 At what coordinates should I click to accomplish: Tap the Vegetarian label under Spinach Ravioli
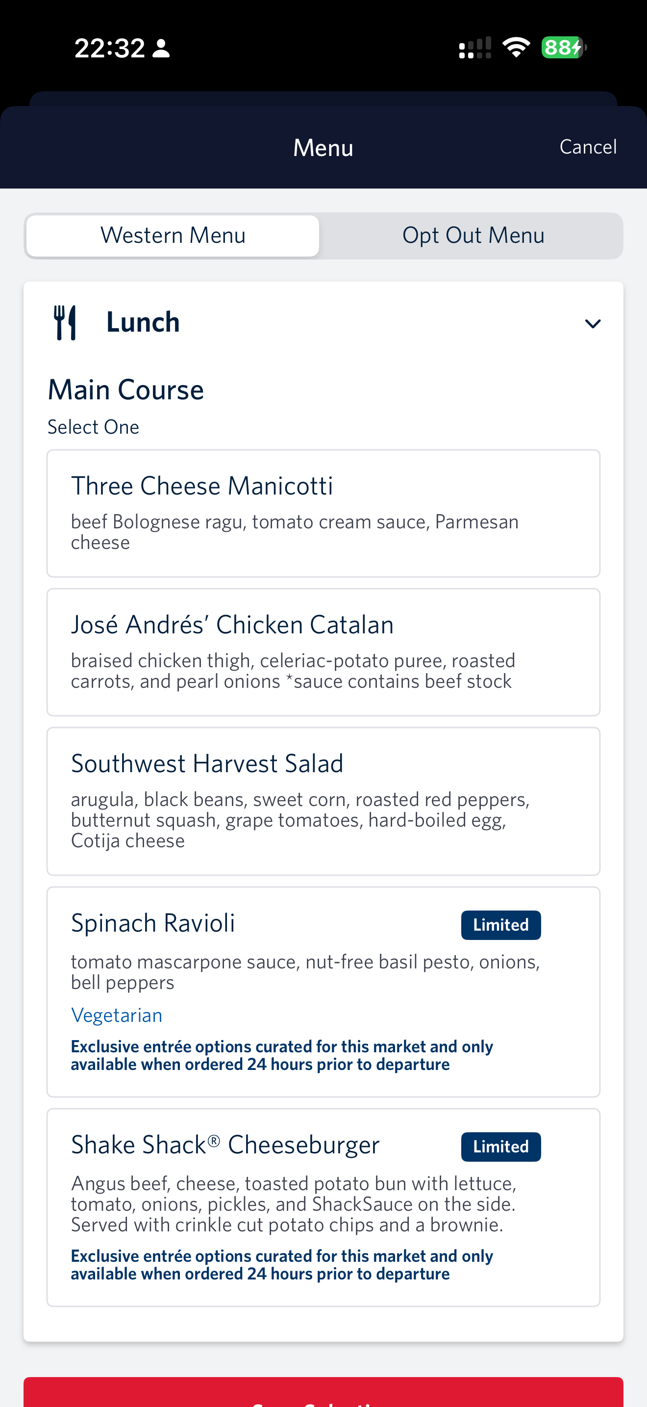[117, 1015]
